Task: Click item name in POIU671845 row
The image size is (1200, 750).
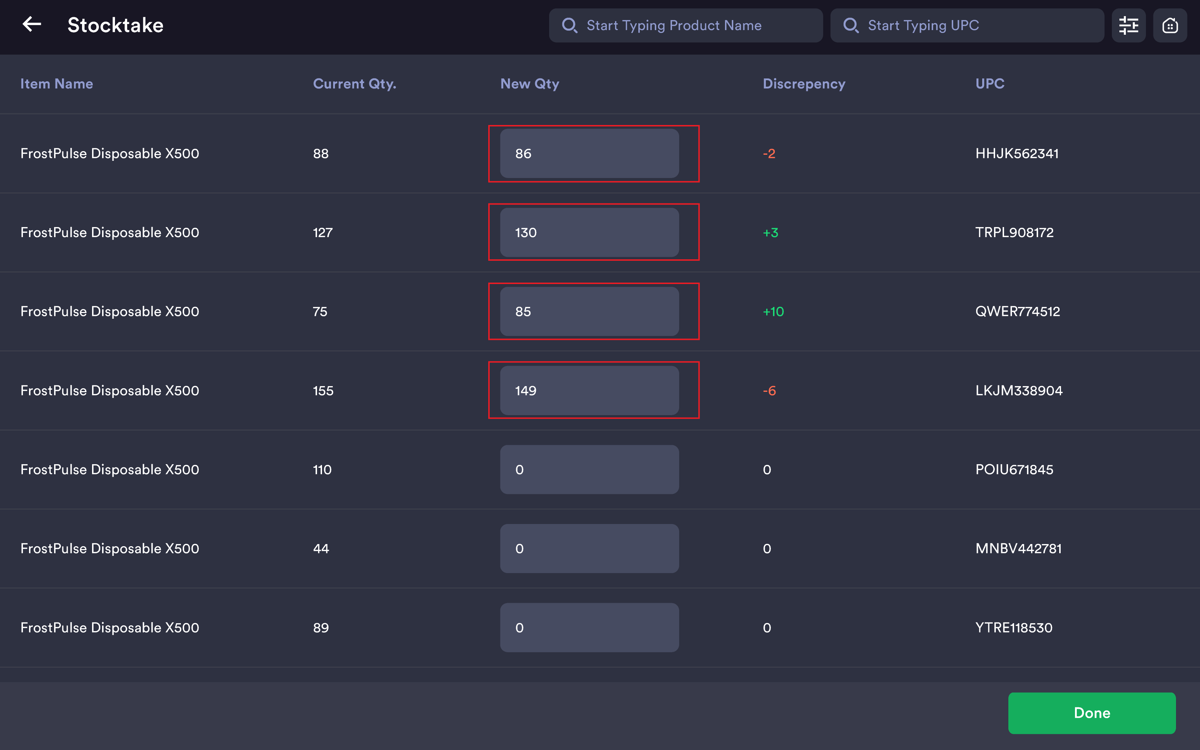Action: pyautogui.click(x=110, y=470)
